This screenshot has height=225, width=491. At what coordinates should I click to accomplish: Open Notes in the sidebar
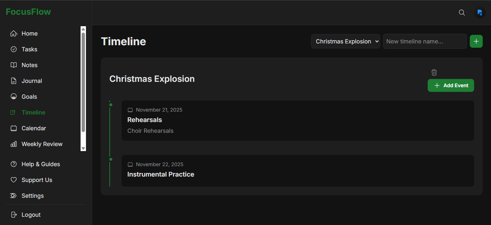(x=29, y=65)
